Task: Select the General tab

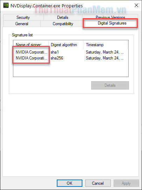Action: [x=22, y=24]
